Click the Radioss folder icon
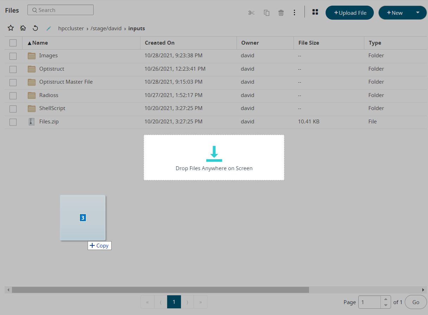Viewport: 428px width, 315px height. [32, 95]
